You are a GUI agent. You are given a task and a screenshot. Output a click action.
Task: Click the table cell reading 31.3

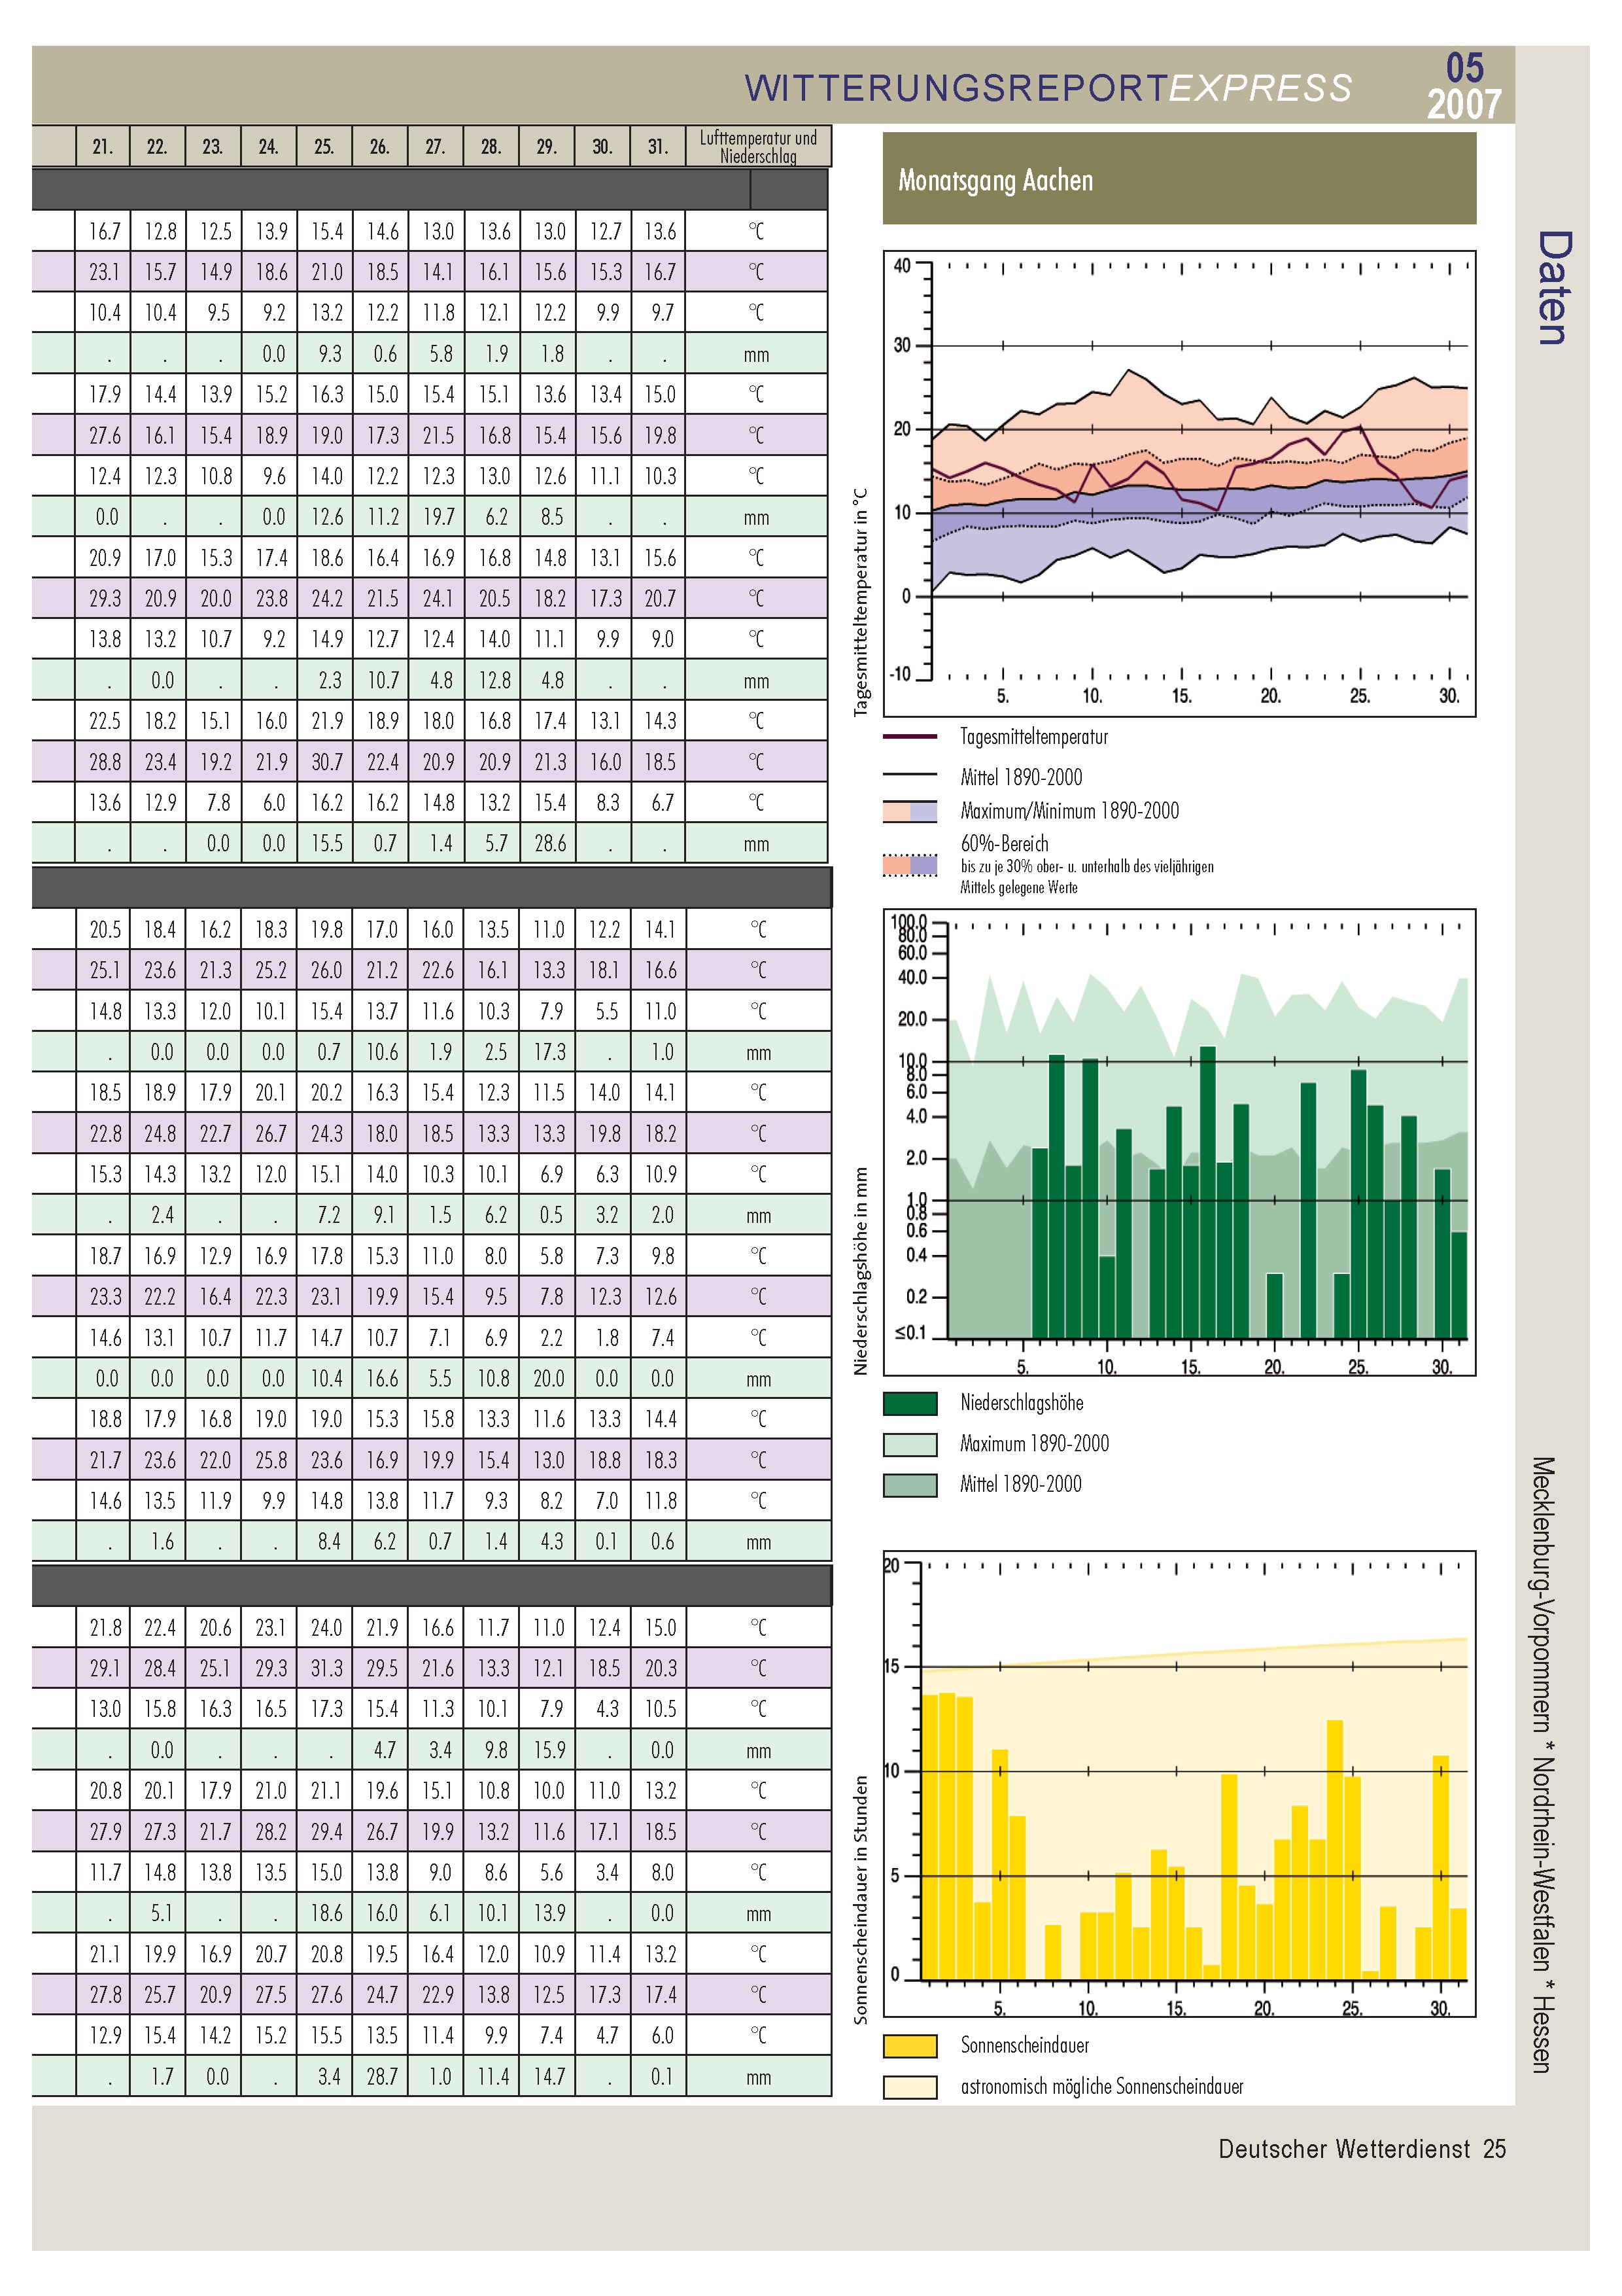click(x=326, y=1668)
